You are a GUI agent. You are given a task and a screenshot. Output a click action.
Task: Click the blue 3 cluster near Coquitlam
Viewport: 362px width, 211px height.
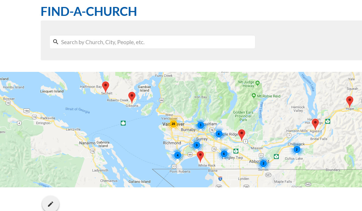201,125
